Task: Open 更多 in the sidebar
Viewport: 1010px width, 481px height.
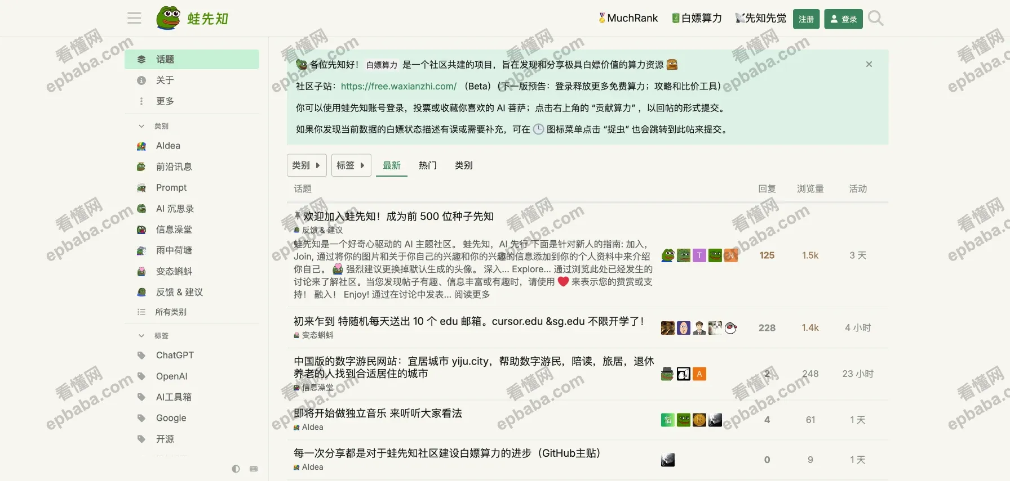Action: pyautogui.click(x=192, y=101)
